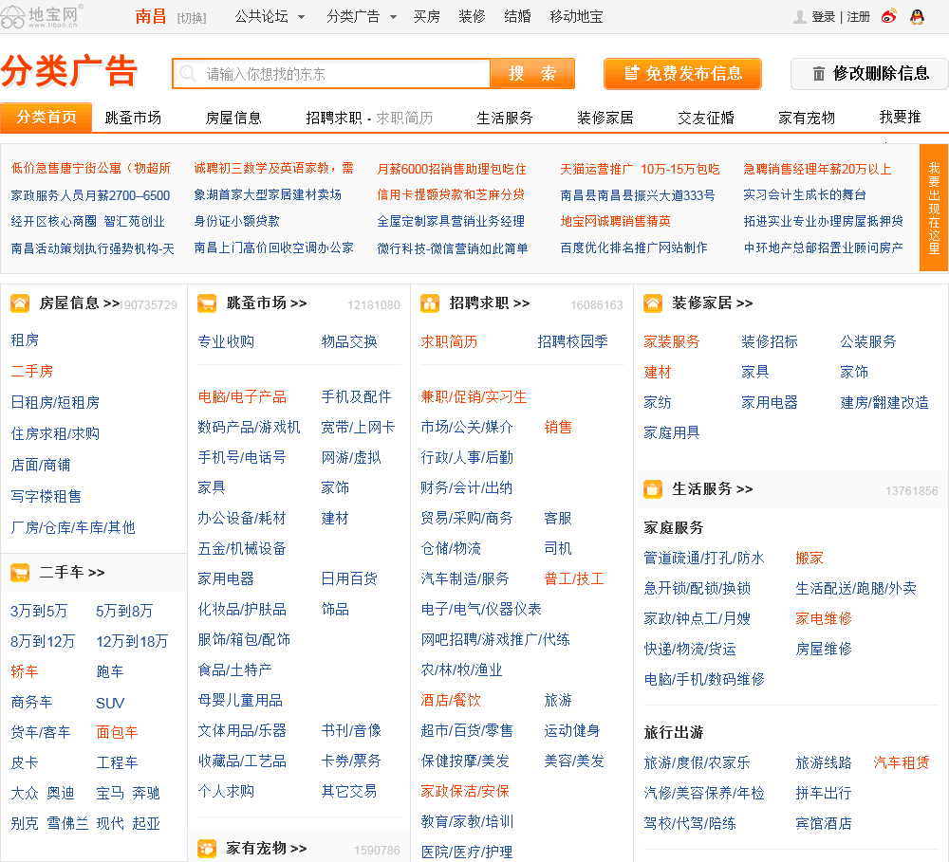Click the 跳蚤市场 shopping cart icon
This screenshot has height=862, width=949.
point(207,303)
